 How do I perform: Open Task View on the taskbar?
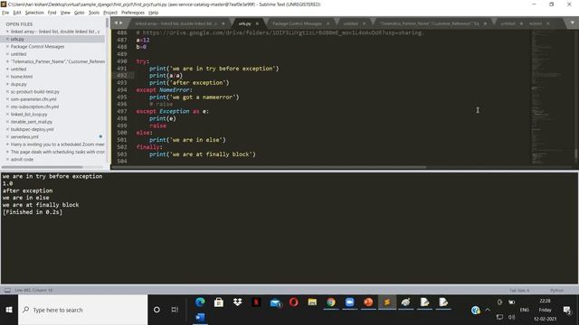click(175, 310)
